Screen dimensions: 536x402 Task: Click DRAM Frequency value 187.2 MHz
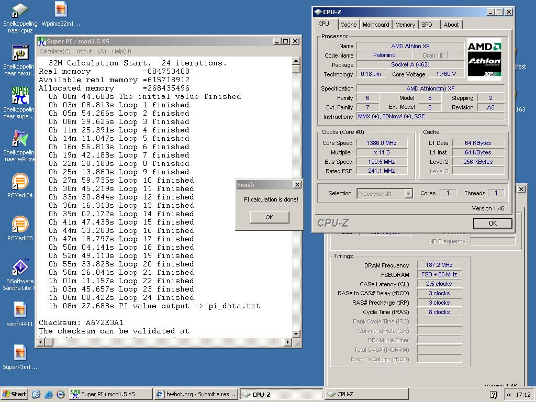click(x=439, y=265)
